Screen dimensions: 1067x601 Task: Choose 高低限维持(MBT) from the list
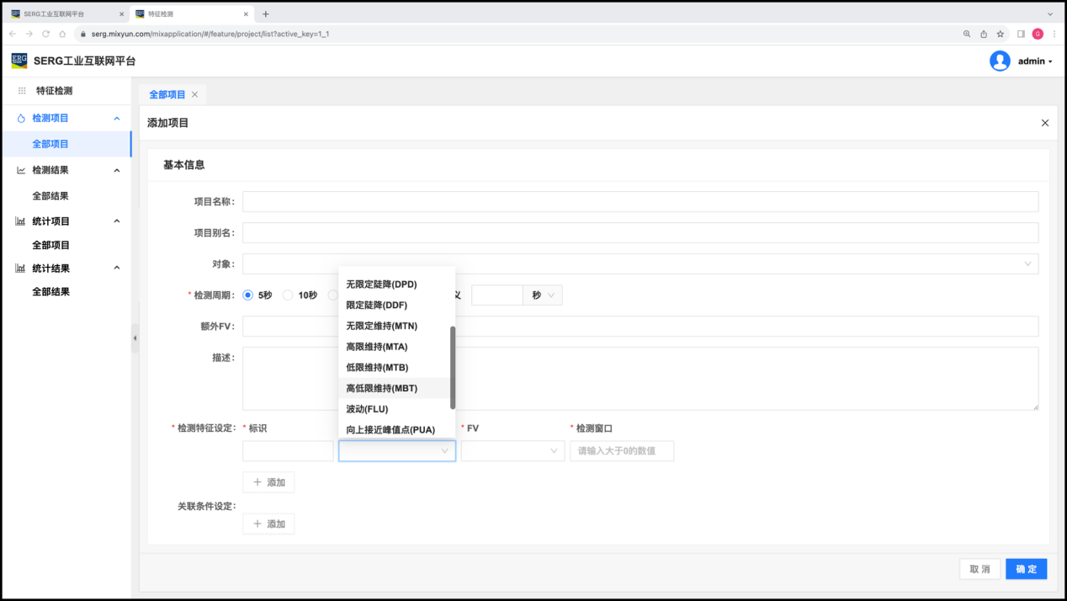(382, 389)
